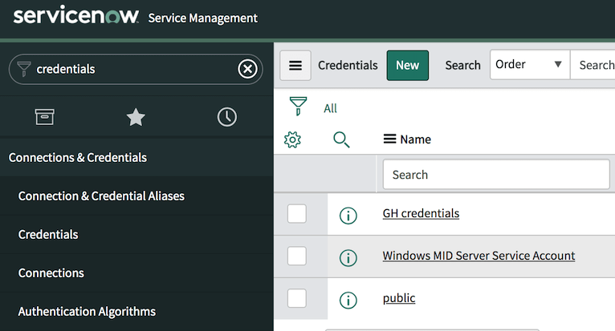
Task: Click the green New button
Action: click(407, 66)
